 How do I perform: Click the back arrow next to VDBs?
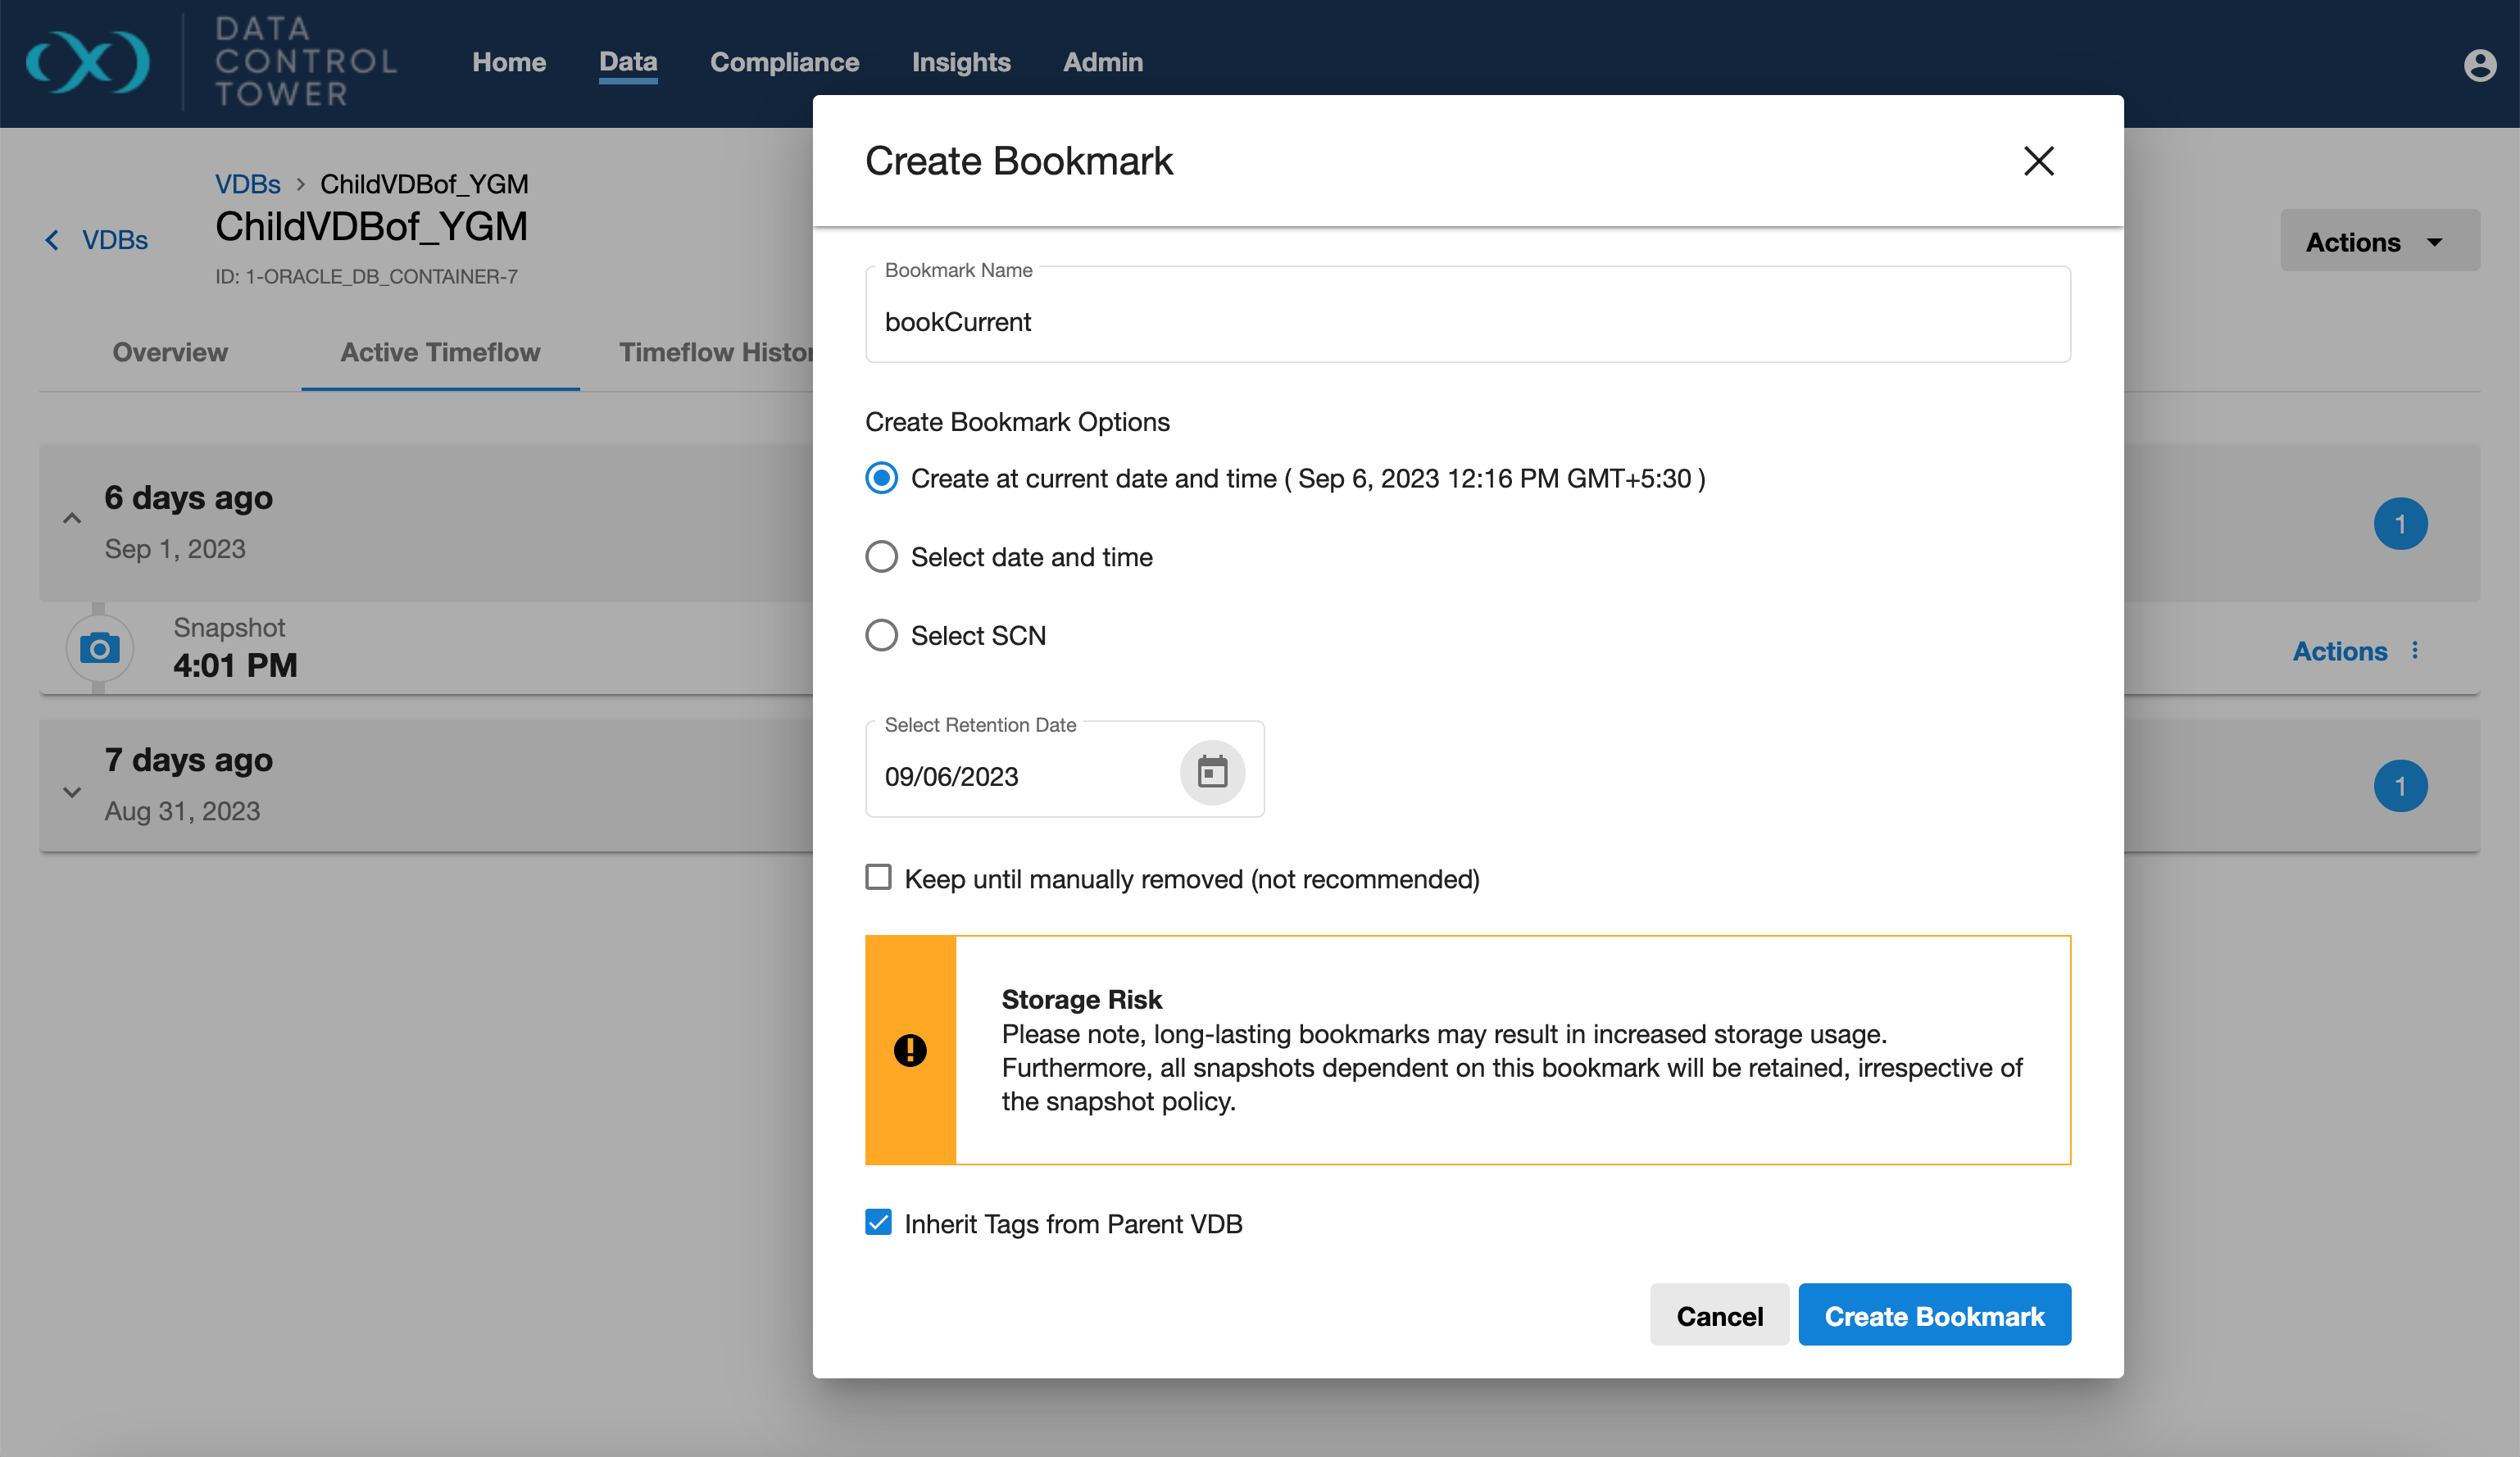(52, 241)
